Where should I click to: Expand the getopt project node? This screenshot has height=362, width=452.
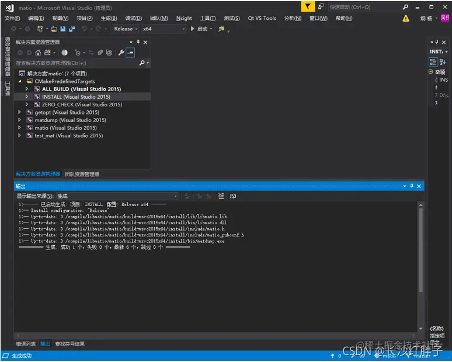point(19,112)
